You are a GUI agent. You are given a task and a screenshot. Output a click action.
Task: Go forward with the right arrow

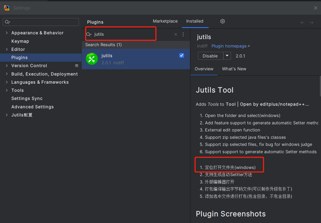click(311, 23)
